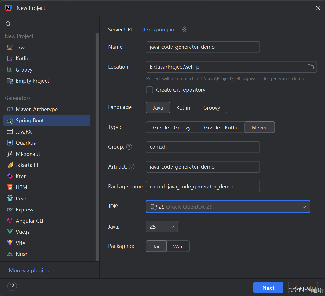Choose Gradle - Groovy build type
The image size is (325, 296).
[172, 127]
